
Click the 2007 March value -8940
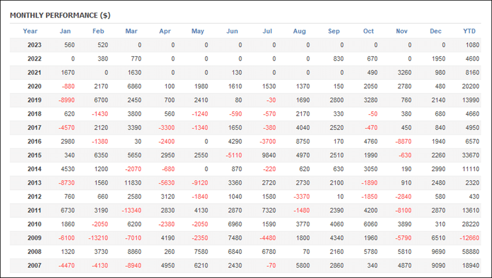(133, 265)
